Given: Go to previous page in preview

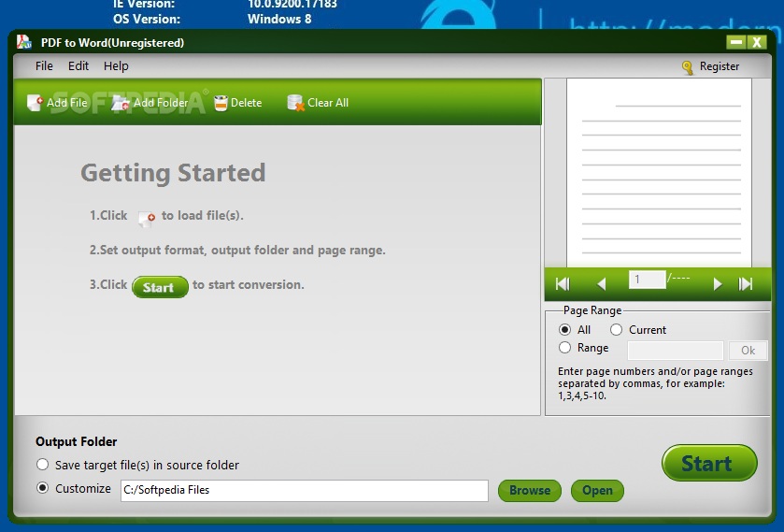Looking at the screenshot, I should point(602,284).
